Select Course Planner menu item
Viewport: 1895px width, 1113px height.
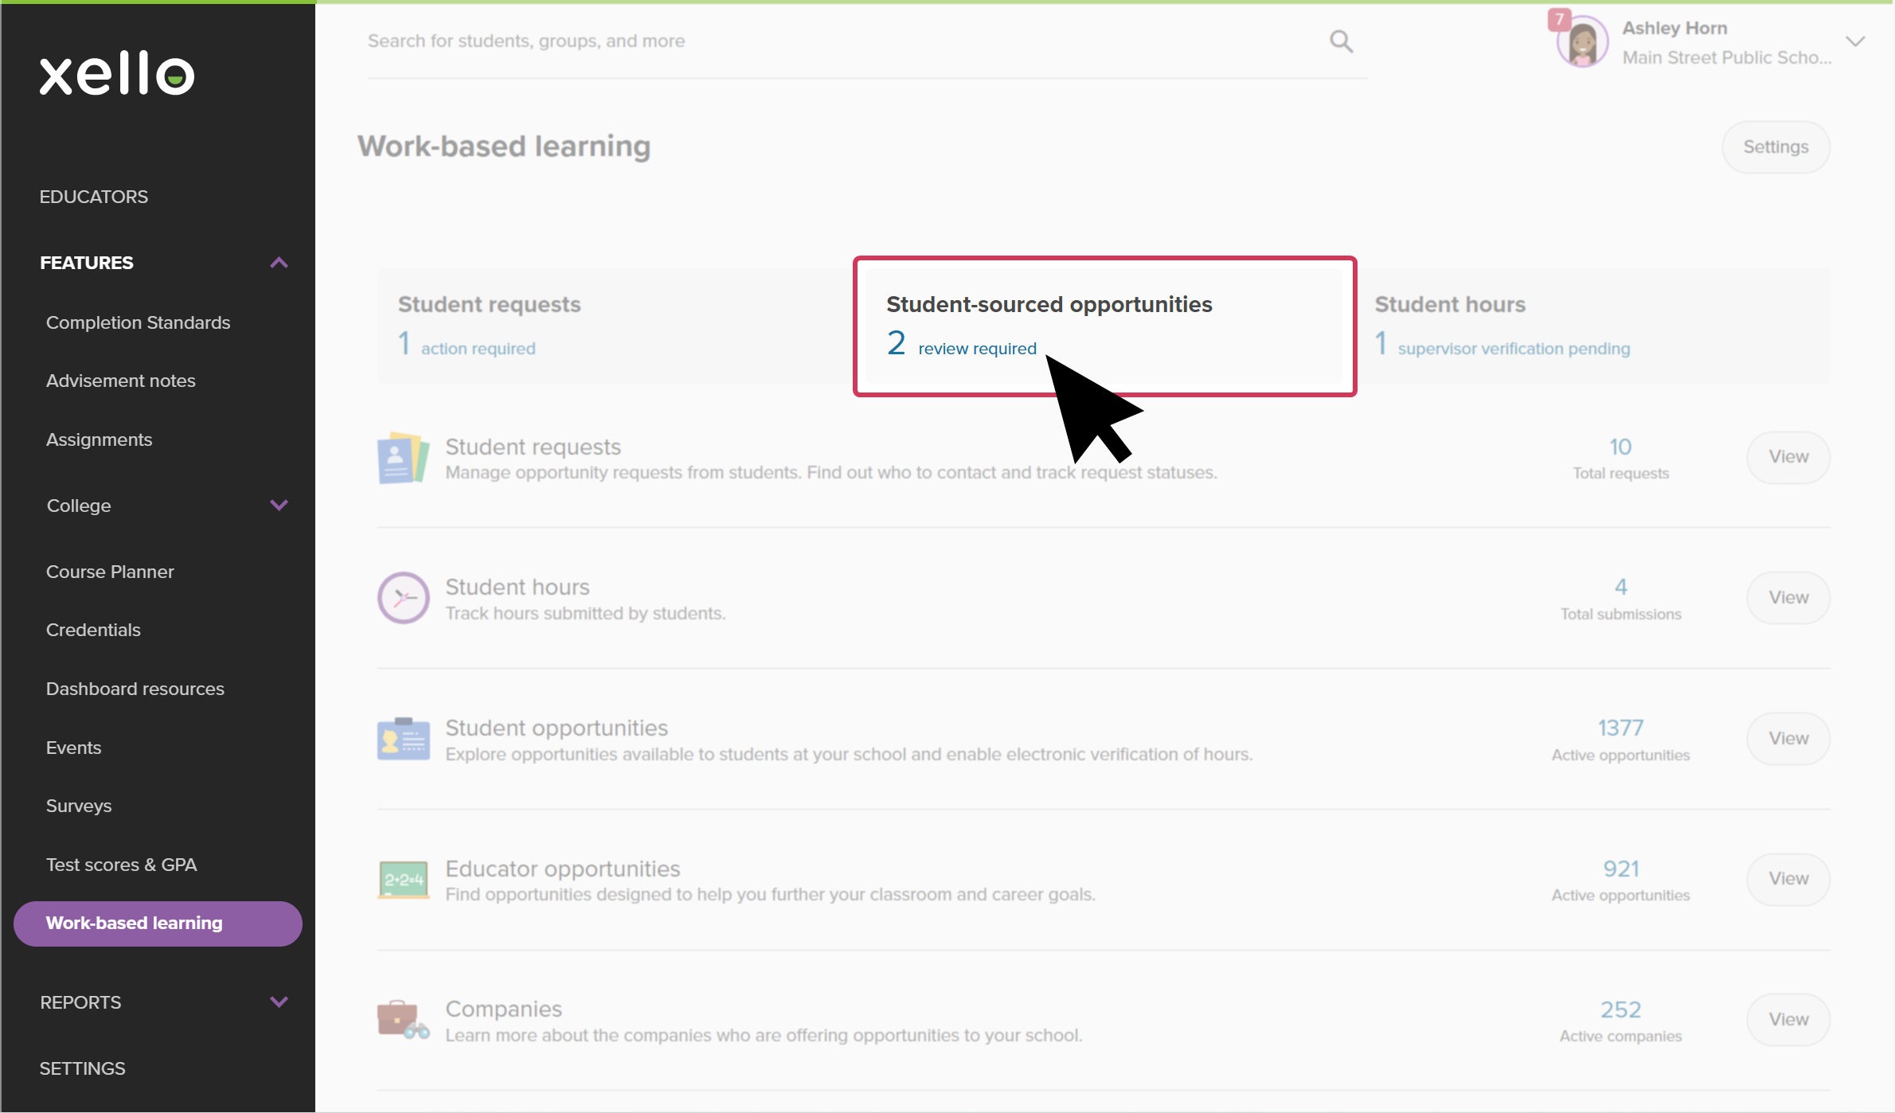[x=110, y=572]
